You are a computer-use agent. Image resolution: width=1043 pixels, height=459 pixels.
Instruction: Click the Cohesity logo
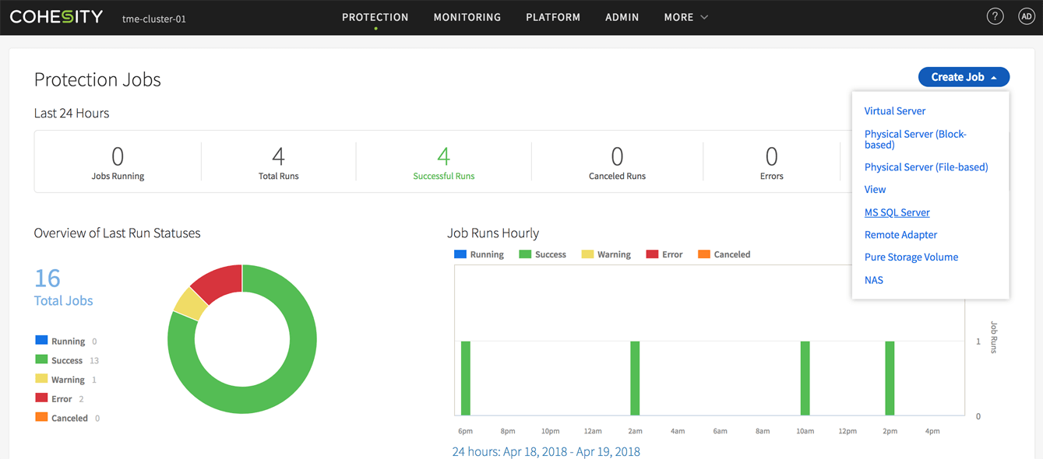56,16
